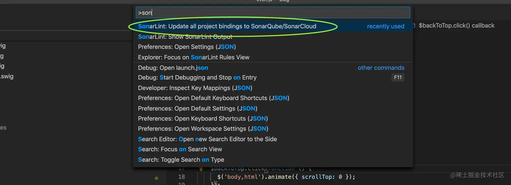Choose Preferences: Open Settings (JSON) from recently used
The image size is (511, 185).
(x=273, y=47)
